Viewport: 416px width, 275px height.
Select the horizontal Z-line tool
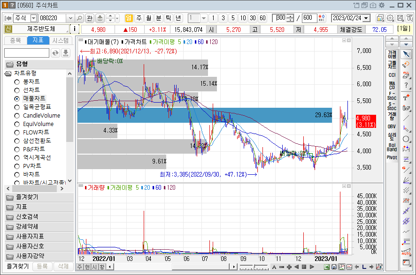click(x=406, y=159)
